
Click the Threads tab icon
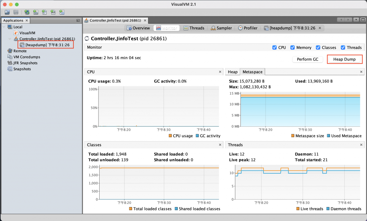[x=186, y=28]
